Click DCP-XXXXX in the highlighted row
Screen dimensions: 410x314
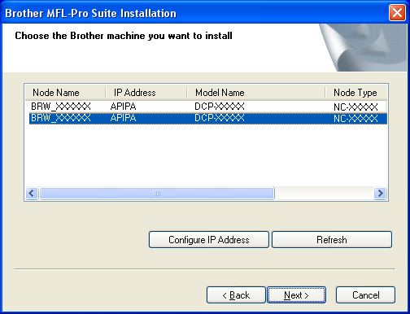[x=220, y=118]
